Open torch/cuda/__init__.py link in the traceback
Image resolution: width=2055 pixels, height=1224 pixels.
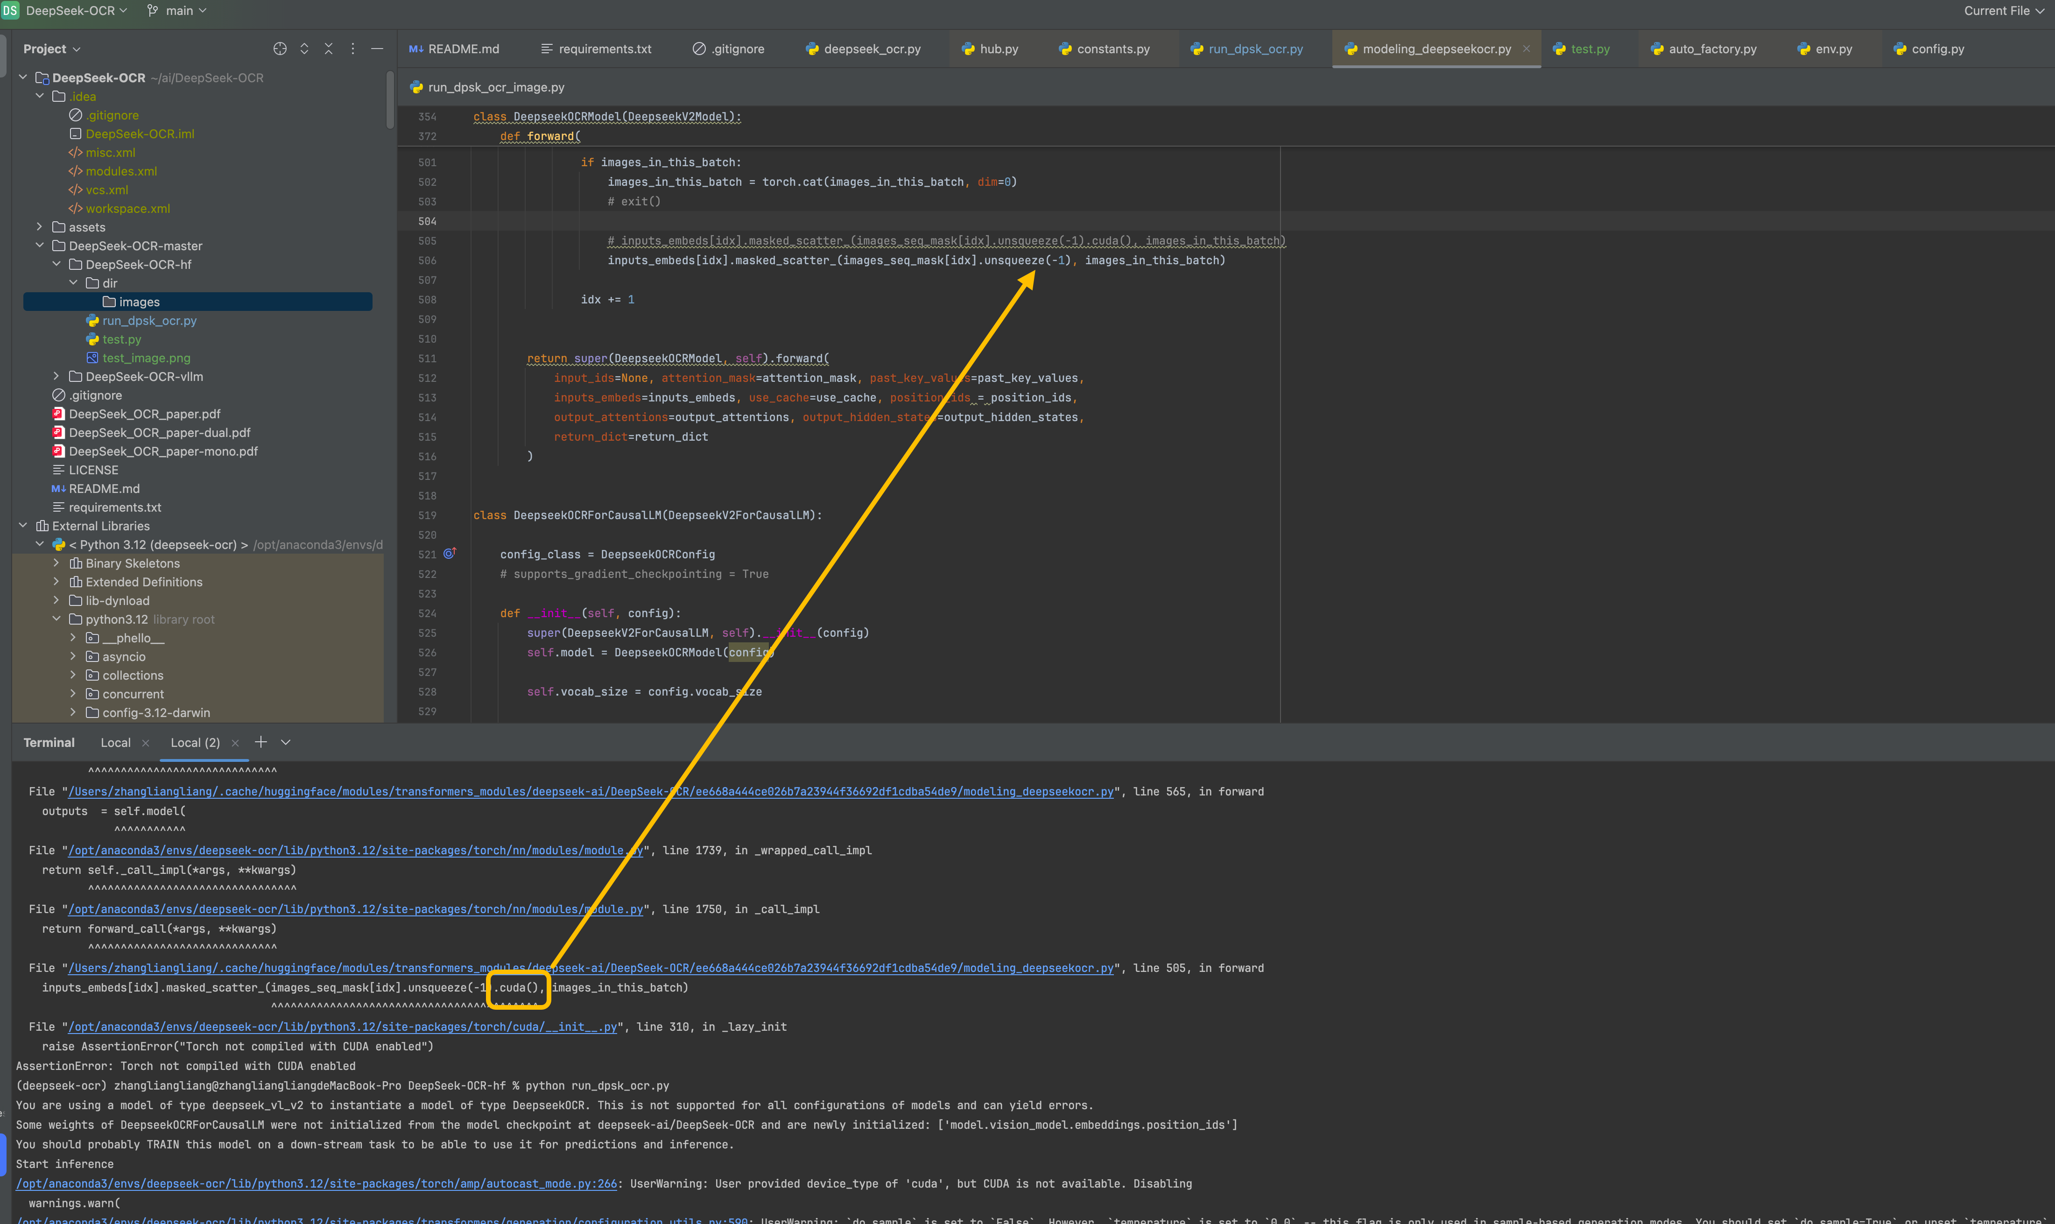[x=342, y=1027]
